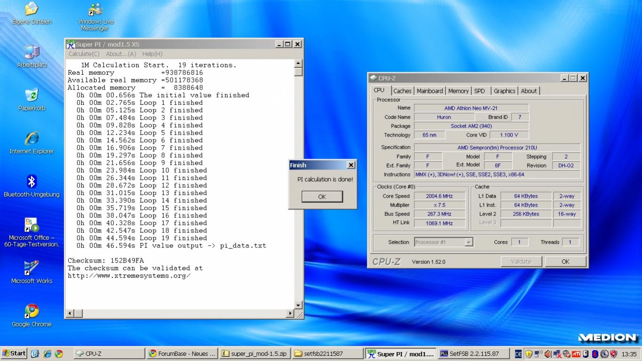This screenshot has width=642, height=361.
Task: Switch to the Mainboard tab in CPU-Z
Action: click(430, 91)
